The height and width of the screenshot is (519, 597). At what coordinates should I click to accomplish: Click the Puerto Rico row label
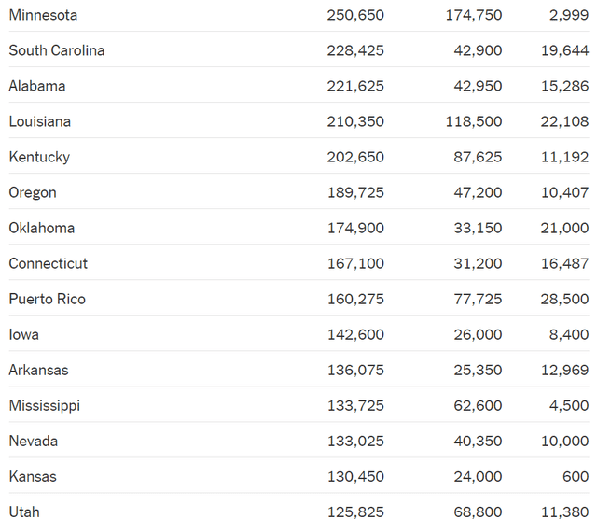(48, 299)
